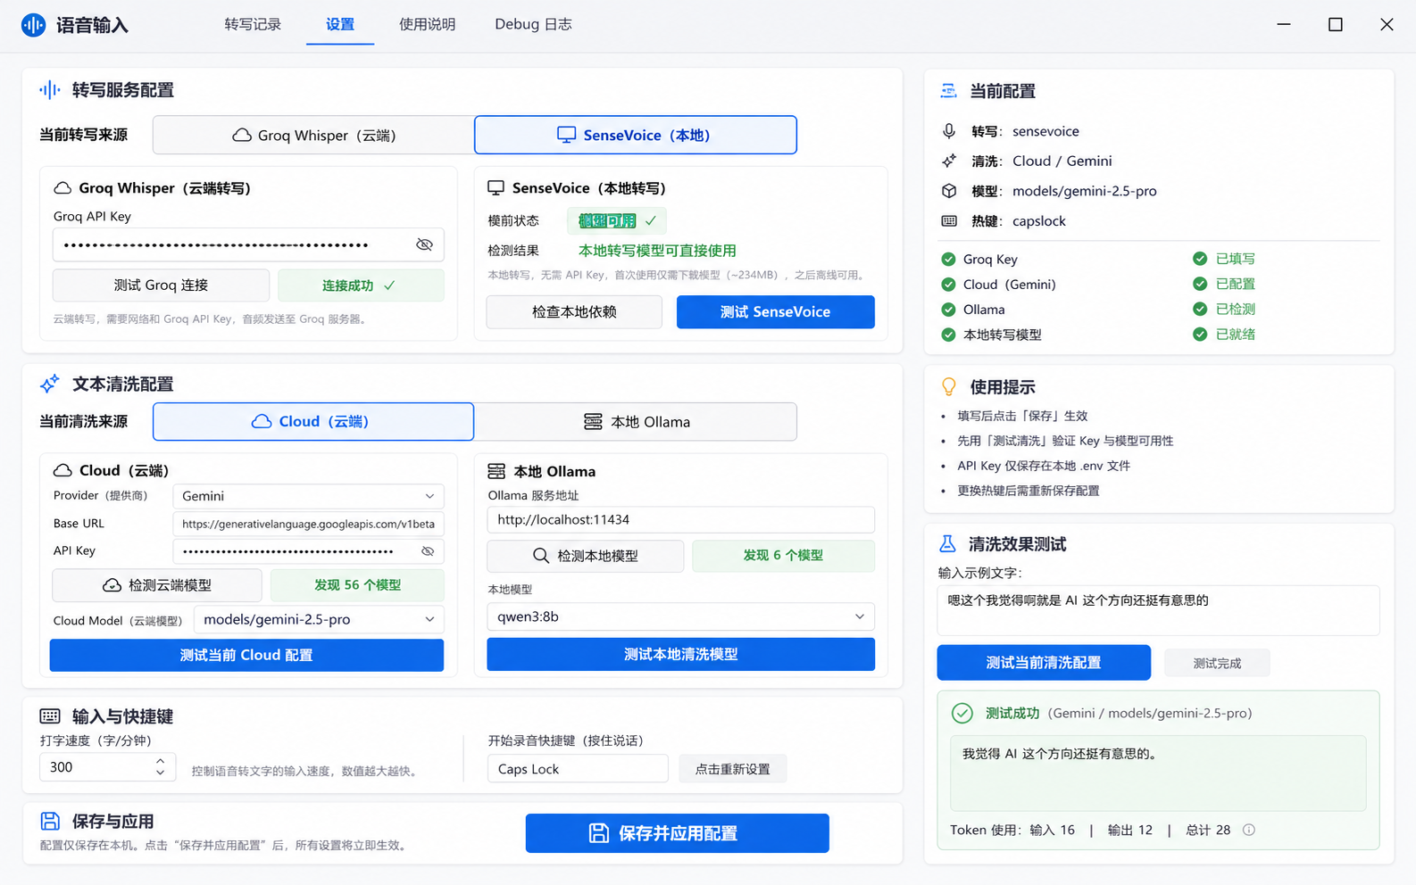
Task: Click the green check icon beside 已就绪
Action: [1200, 335]
